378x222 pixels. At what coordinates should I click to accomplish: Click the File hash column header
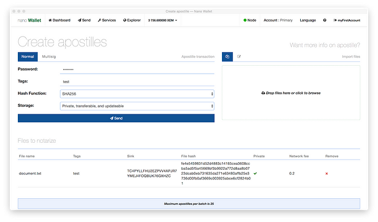click(x=188, y=156)
